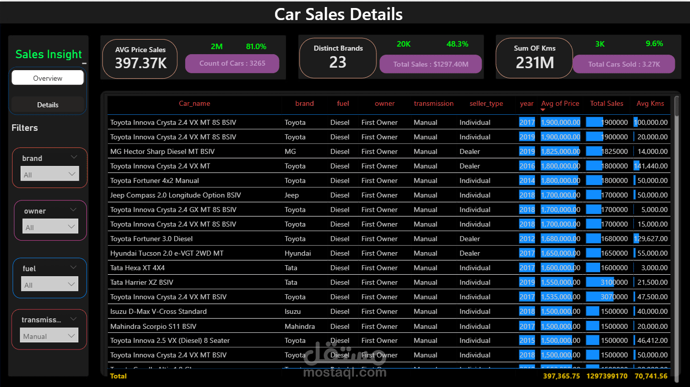The height and width of the screenshot is (387, 690).
Task: Click the 129,627.00 Avg Kms cell
Action: (x=650, y=238)
